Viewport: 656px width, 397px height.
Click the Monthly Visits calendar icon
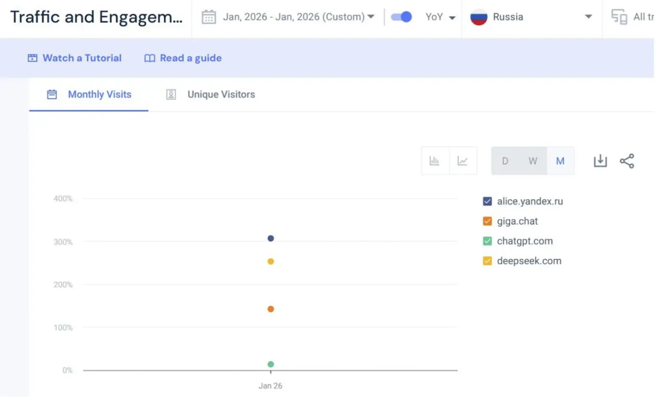[x=52, y=94]
